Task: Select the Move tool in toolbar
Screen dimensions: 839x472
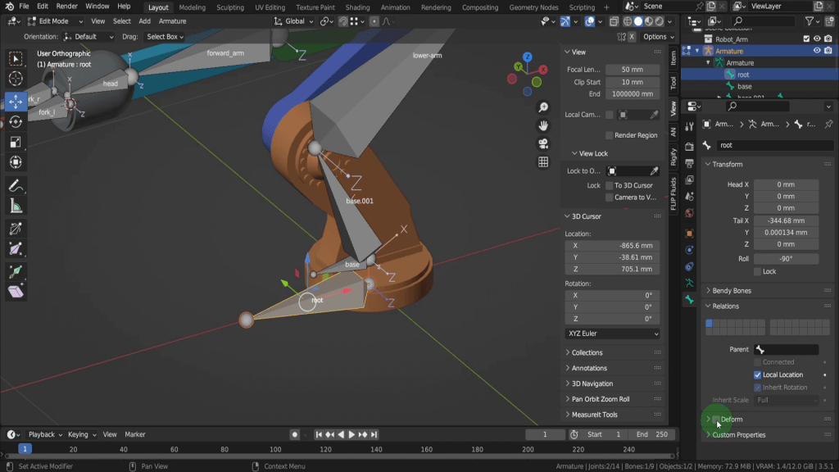Action: point(16,102)
